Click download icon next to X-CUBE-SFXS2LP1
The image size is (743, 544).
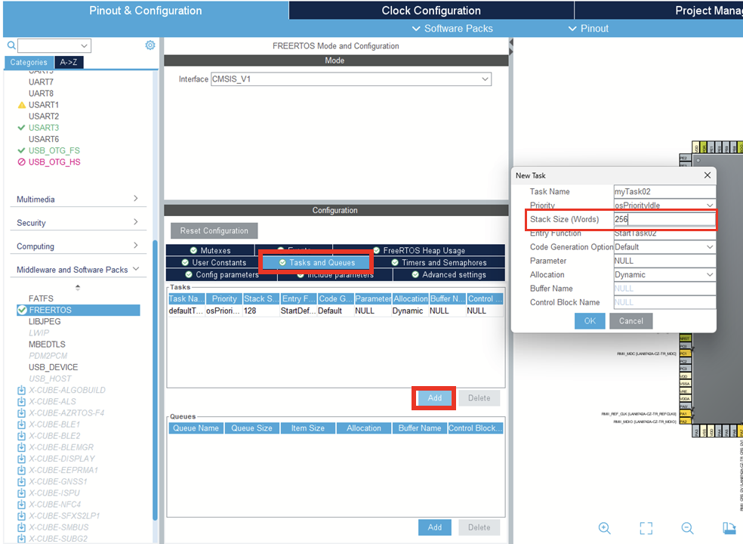pos(21,515)
